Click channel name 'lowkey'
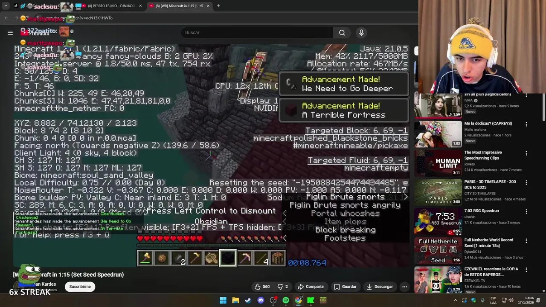546x307 pixels. (x=470, y=164)
